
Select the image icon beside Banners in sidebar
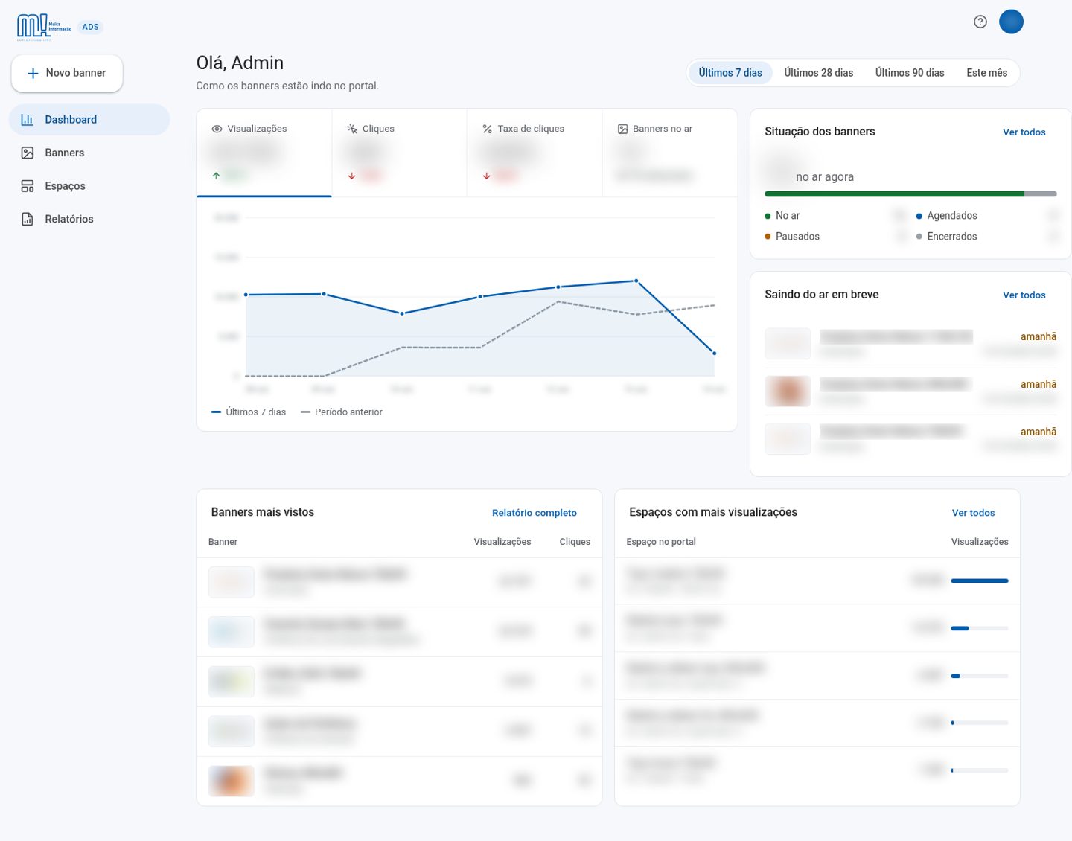28,153
